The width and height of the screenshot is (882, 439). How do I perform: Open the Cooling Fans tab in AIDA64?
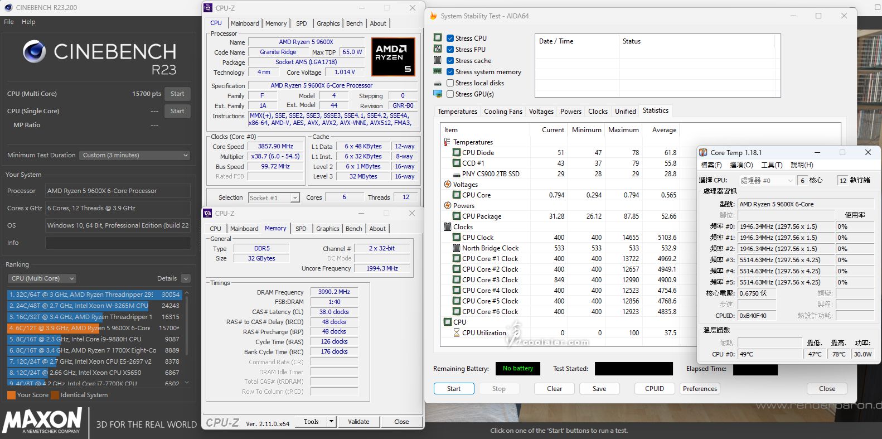point(503,112)
